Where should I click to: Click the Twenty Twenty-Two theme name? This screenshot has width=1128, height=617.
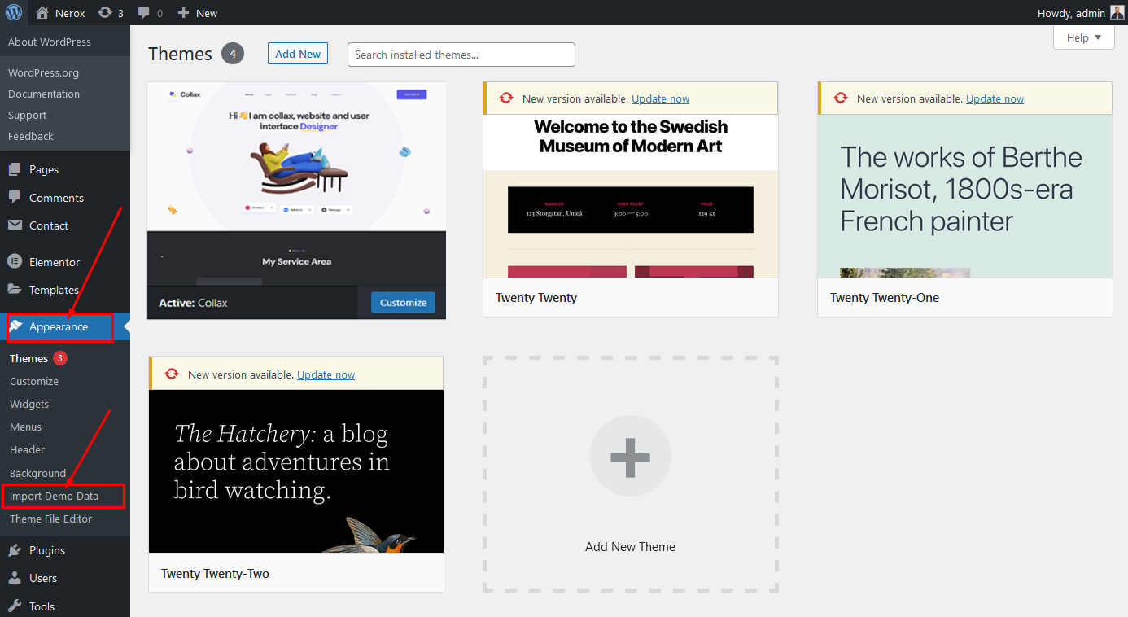point(215,574)
